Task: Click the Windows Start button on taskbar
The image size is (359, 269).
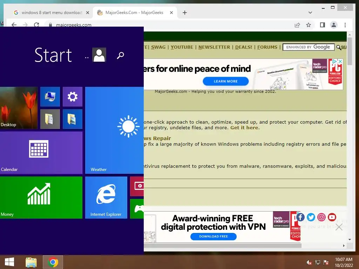Action: 9,262
